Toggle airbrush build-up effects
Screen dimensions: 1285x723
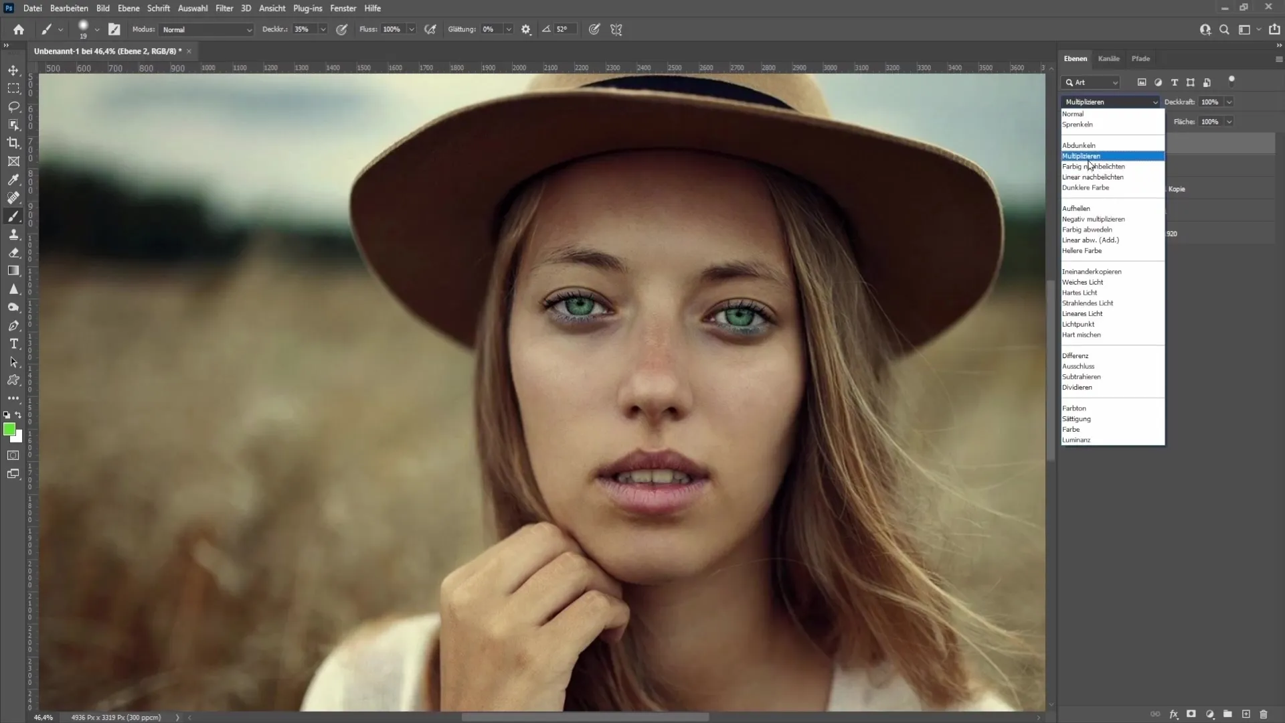click(430, 29)
